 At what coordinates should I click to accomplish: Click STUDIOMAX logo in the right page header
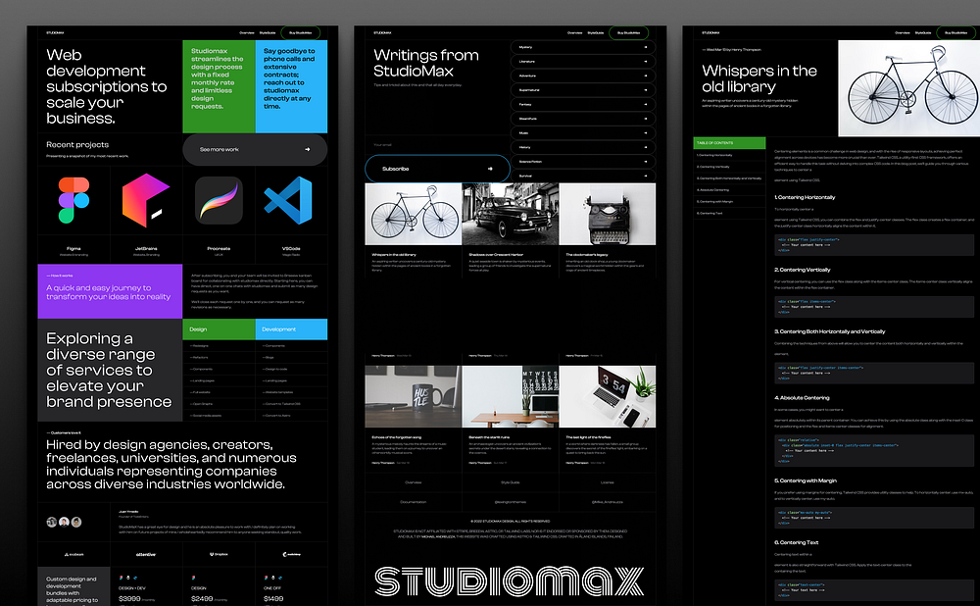pyautogui.click(x=710, y=32)
